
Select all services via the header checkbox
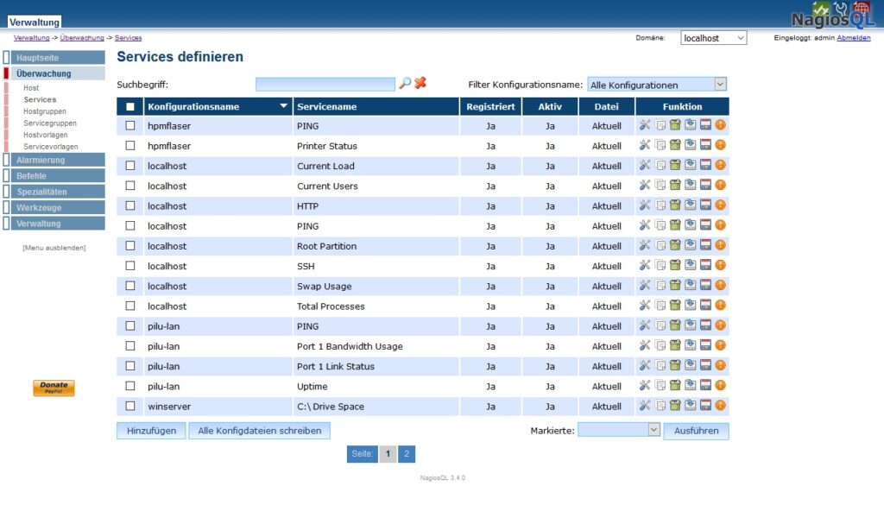130,105
